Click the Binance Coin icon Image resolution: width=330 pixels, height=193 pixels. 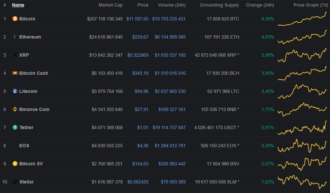(15, 109)
